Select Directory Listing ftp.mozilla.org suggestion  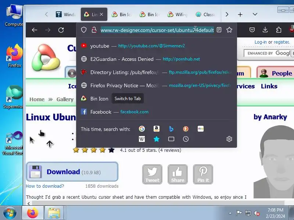coord(157,72)
